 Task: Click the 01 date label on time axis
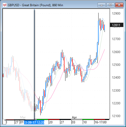(22, 122)
